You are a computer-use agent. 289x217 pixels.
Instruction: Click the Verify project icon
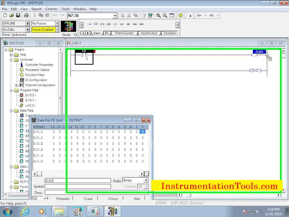pyautogui.click(x=144, y=15)
